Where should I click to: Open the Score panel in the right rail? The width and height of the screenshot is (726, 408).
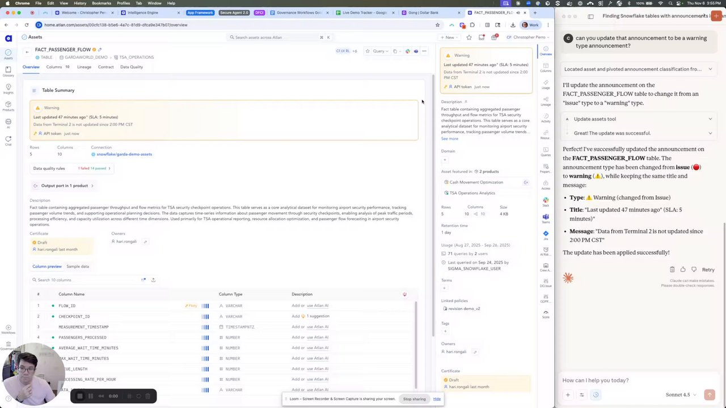pyautogui.click(x=546, y=314)
